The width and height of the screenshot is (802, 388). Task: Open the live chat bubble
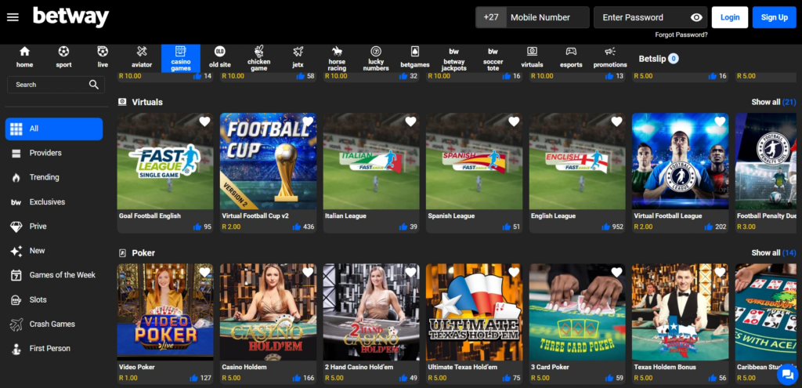[x=786, y=375]
